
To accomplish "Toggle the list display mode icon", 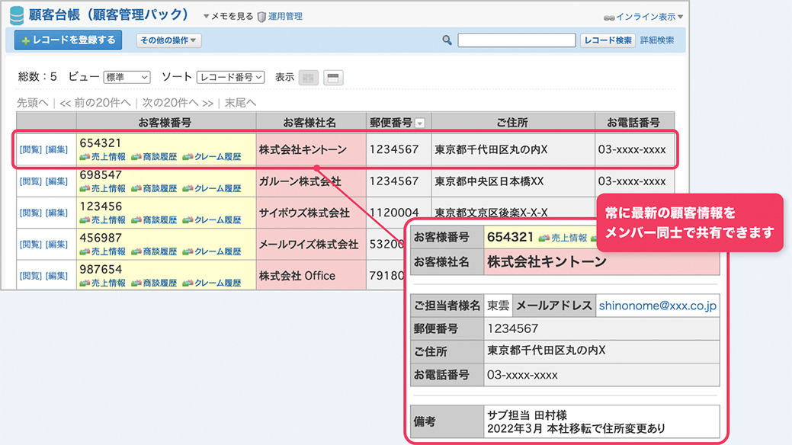I will (332, 76).
